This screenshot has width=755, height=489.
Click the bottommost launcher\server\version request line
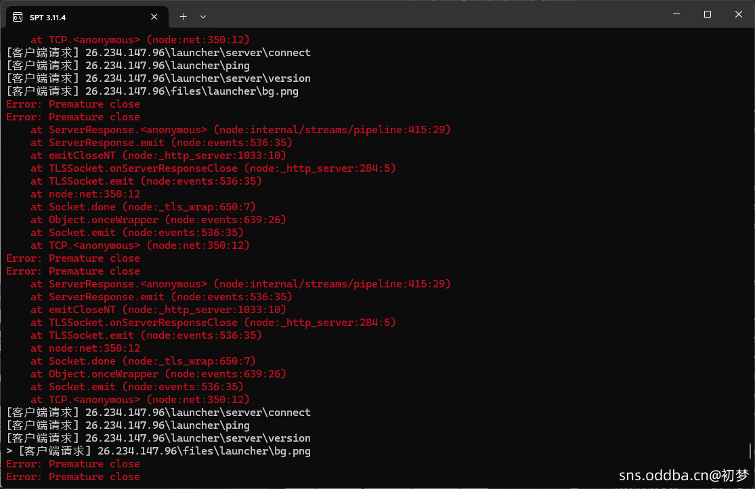point(158,438)
